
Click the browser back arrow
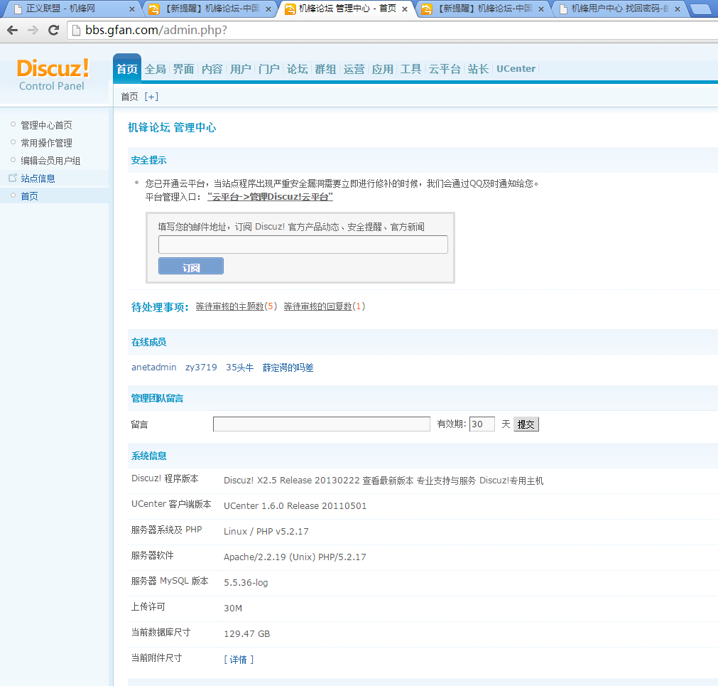[12, 31]
